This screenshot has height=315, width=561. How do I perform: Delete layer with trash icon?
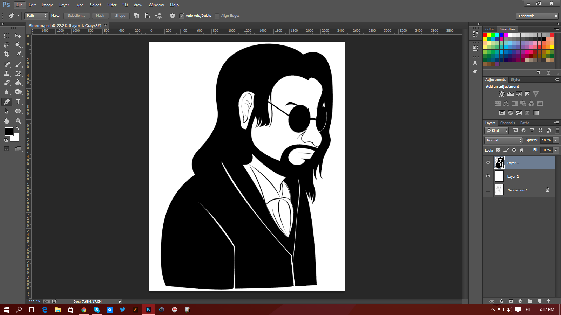pos(548,301)
